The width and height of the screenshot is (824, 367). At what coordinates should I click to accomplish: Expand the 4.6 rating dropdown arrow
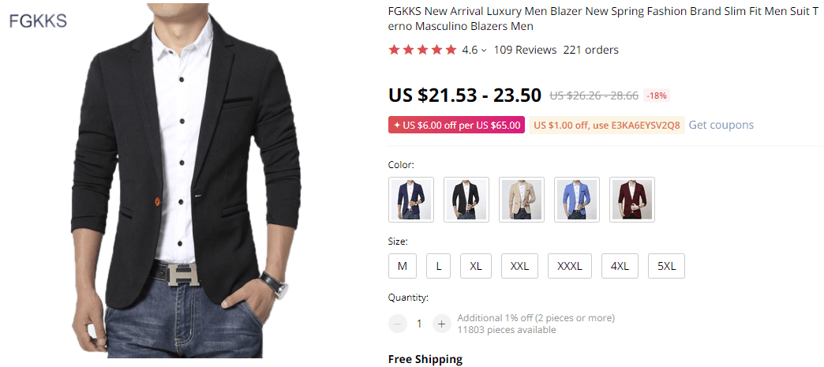[484, 51]
